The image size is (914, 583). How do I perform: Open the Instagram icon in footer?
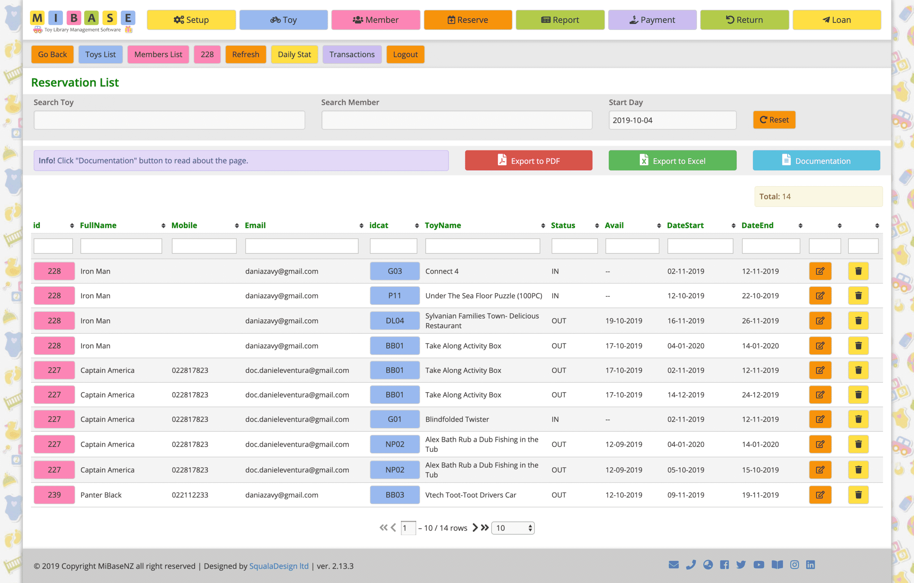(x=794, y=565)
